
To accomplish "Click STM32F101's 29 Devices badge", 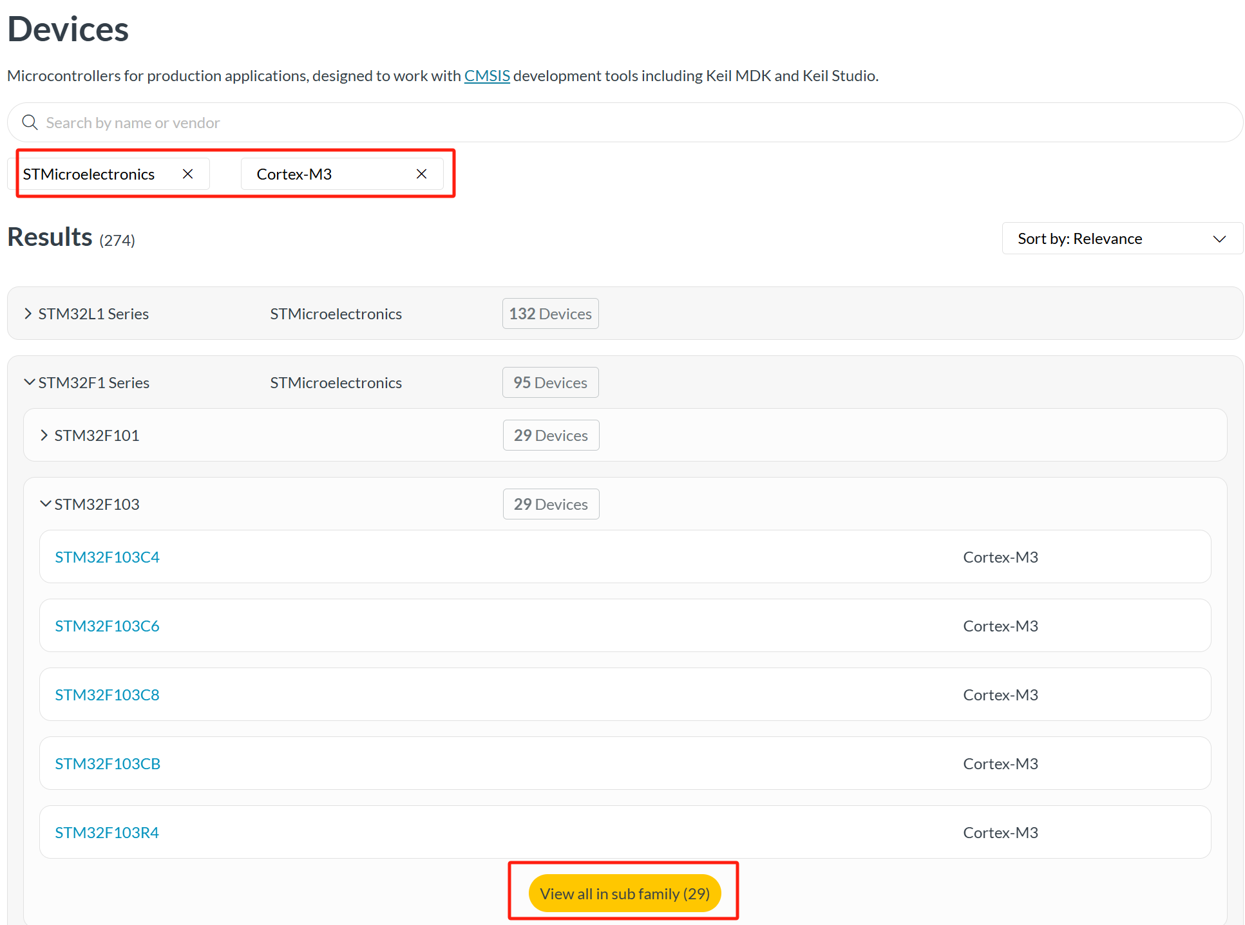I will [x=551, y=435].
